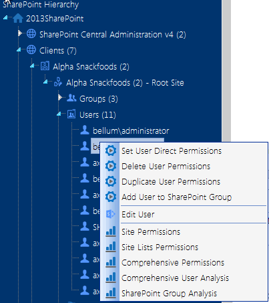Click the Users (11) folder icon
The image size is (269, 303).
click(x=71, y=114)
